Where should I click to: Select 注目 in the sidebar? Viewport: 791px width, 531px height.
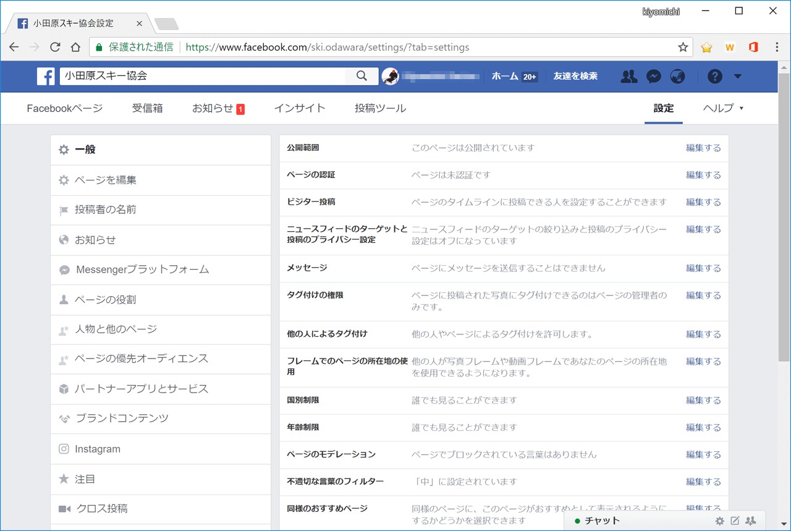click(x=161, y=478)
